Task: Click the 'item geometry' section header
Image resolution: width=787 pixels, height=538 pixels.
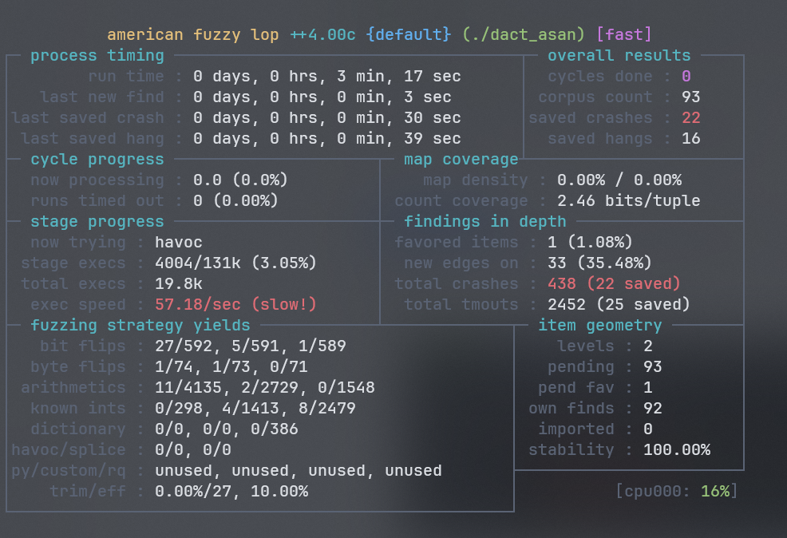Action: [x=599, y=325]
